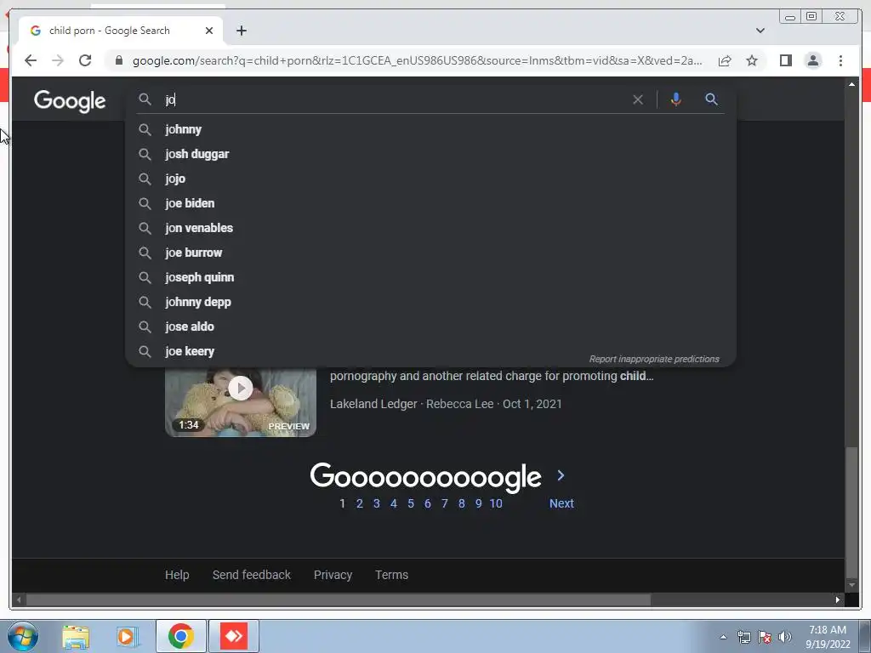Click the Chrome taskbar icon

coord(180,636)
